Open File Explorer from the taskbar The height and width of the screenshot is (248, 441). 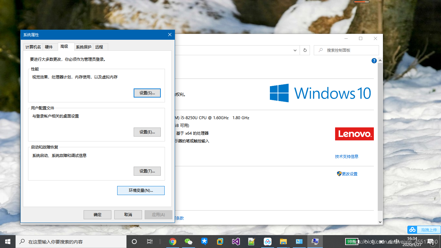283,242
